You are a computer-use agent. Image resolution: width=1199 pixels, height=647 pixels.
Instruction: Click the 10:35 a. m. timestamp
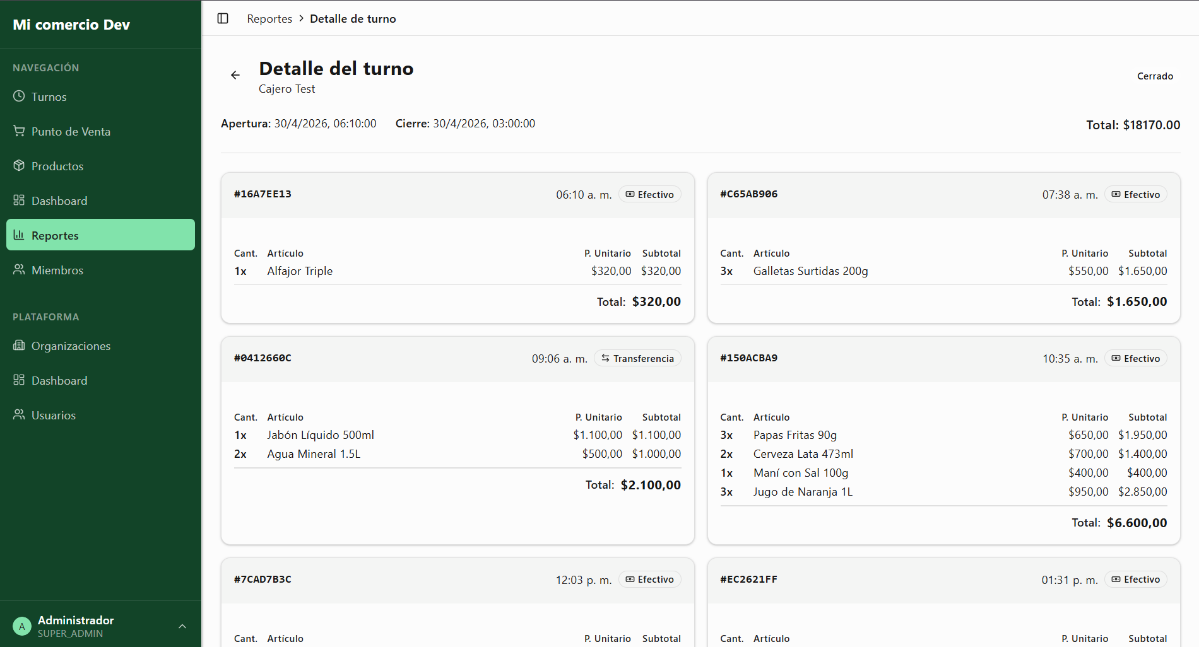[x=1070, y=359]
